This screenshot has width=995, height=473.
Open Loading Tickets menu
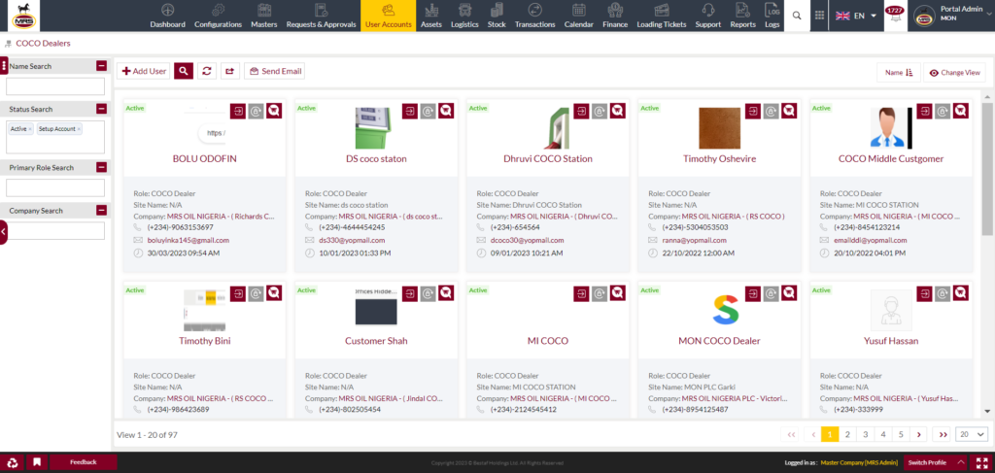point(661,16)
